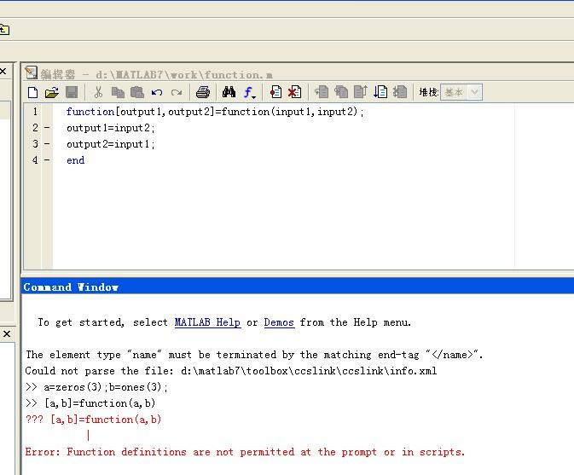
Task: Click the debugger Step icon
Action: tap(322, 92)
